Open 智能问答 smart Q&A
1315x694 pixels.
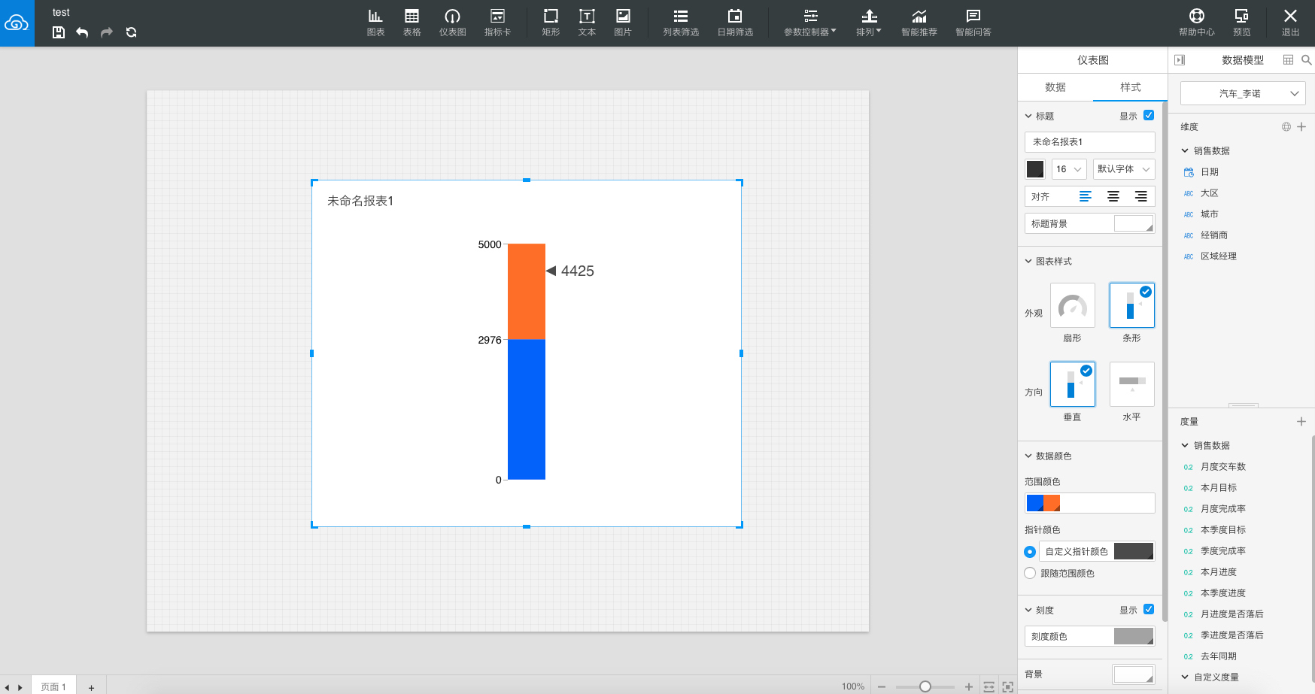973,23
